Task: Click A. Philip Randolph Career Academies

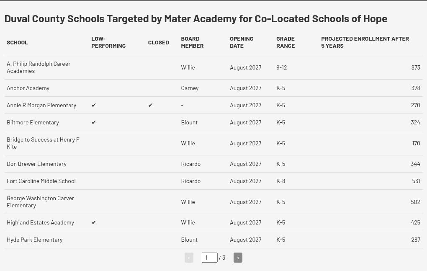Action: [x=39, y=67]
